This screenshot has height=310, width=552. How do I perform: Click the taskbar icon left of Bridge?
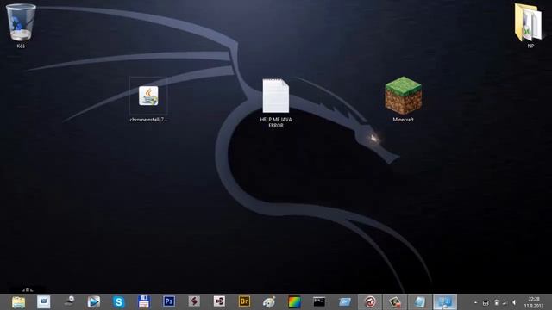[219, 301]
